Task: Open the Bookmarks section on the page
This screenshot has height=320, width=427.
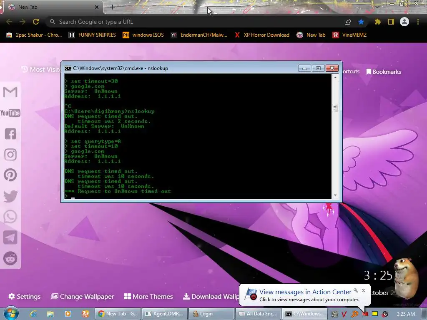Action: 384,72
